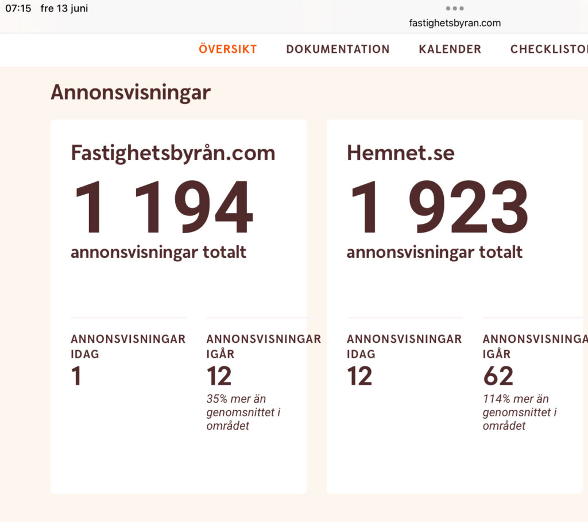Select yesterday's value 12 in Fastighetsbyrån.com card
588x522 pixels.
(219, 376)
